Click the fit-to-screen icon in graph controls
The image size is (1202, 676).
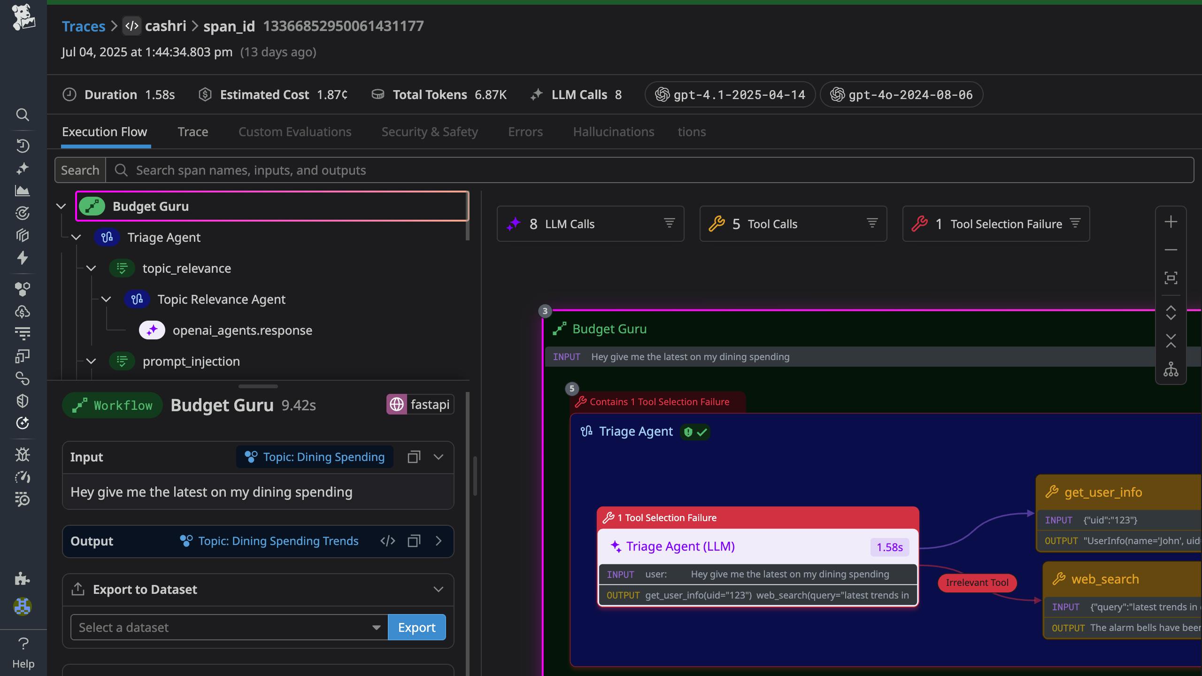point(1171,278)
